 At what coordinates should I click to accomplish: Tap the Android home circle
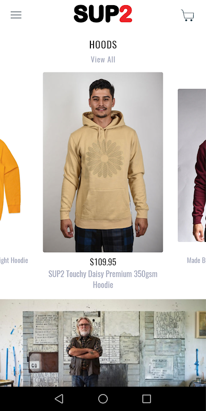pyautogui.click(x=103, y=399)
